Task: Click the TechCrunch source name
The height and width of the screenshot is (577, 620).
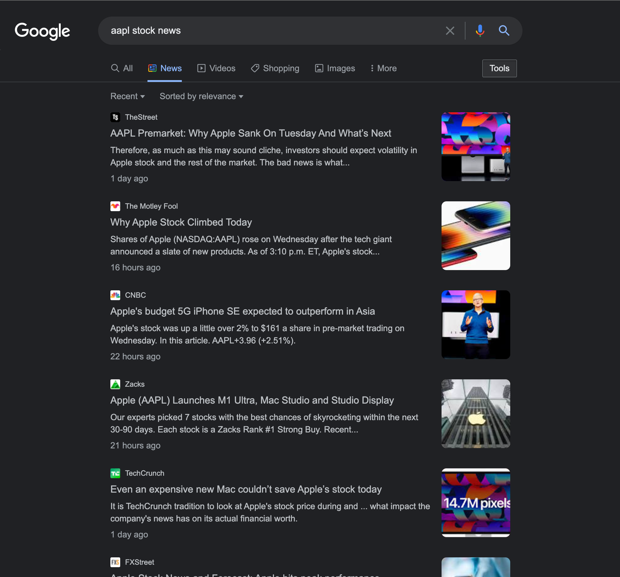Action: pyautogui.click(x=144, y=473)
